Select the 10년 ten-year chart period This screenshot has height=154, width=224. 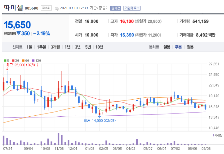click(x=99, y=47)
